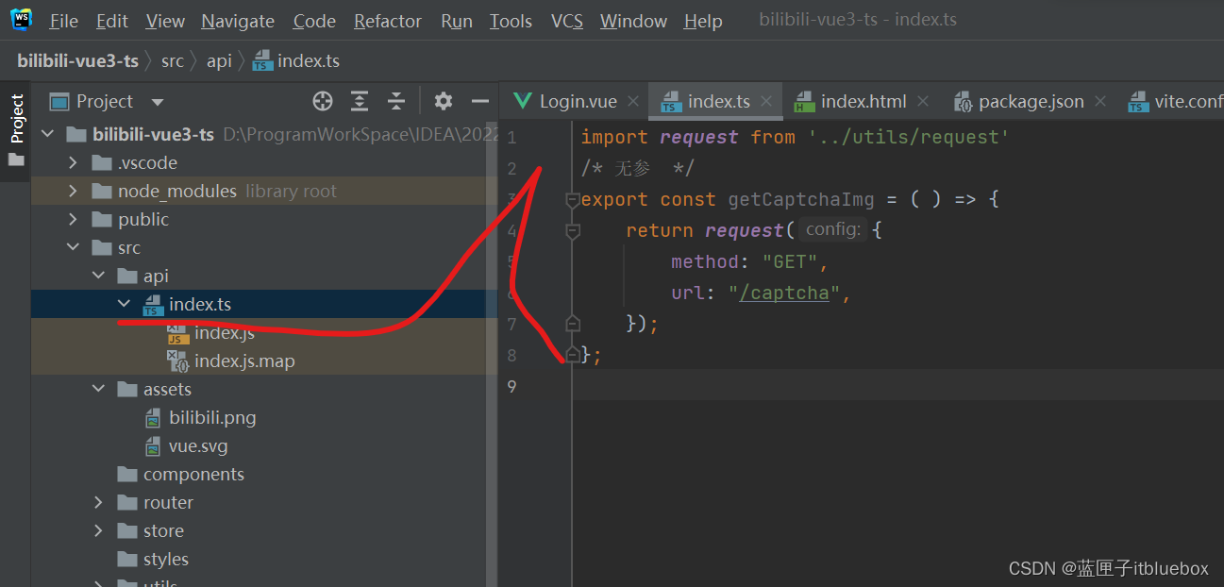Open the File menu
Screen dimensions: 1224x587
click(64, 21)
